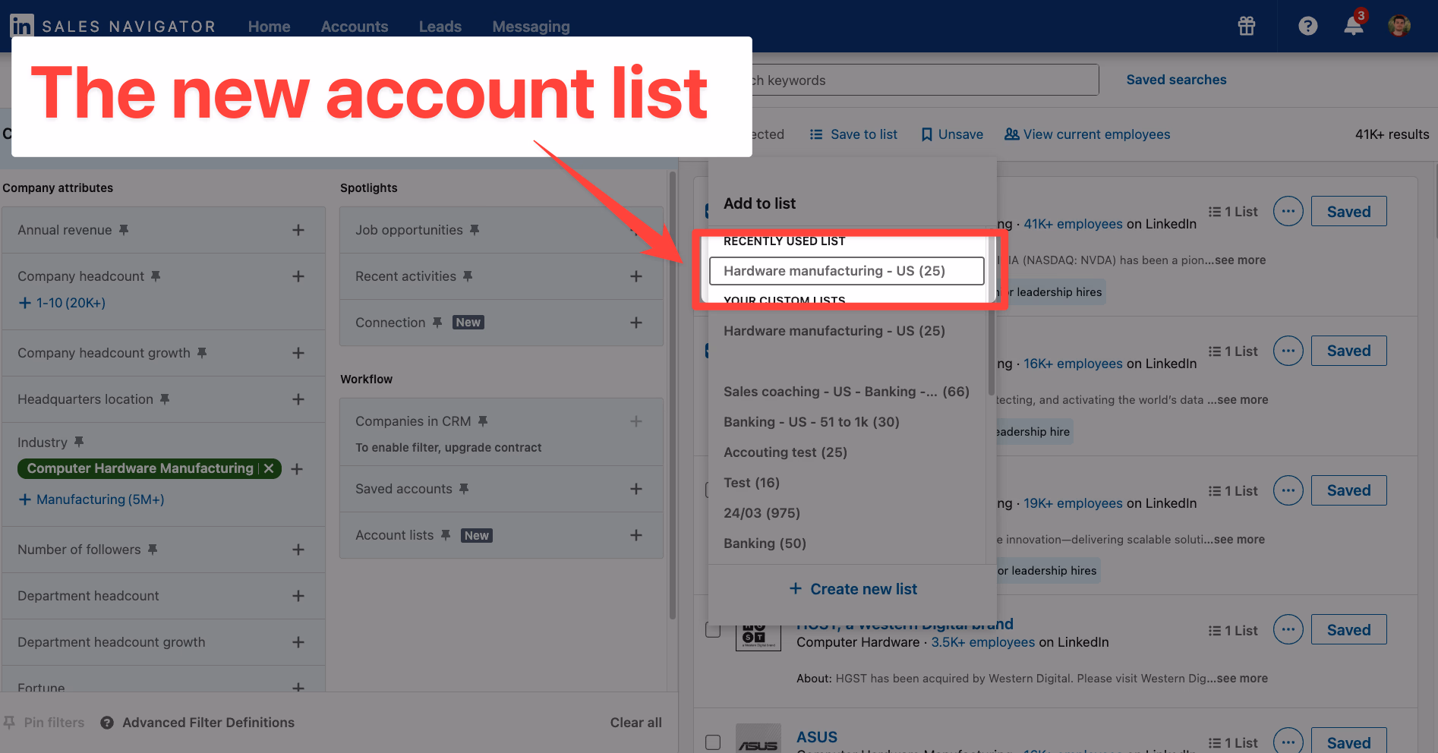Expand the Connection filter
The width and height of the screenshot is (1438, 753).
point(636,323)
